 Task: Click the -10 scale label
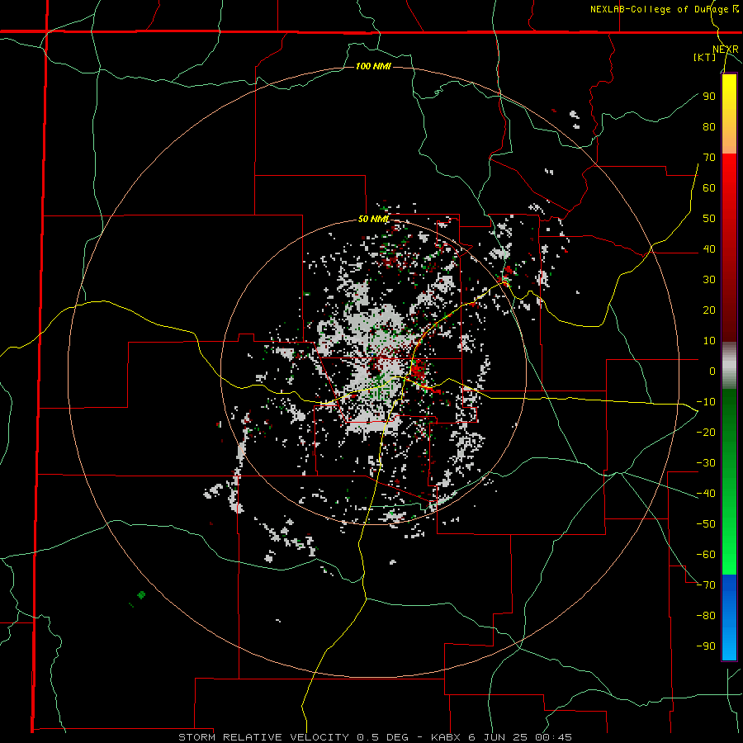click(706, 402)
